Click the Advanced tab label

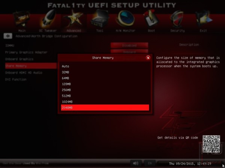tap(74, 31)
